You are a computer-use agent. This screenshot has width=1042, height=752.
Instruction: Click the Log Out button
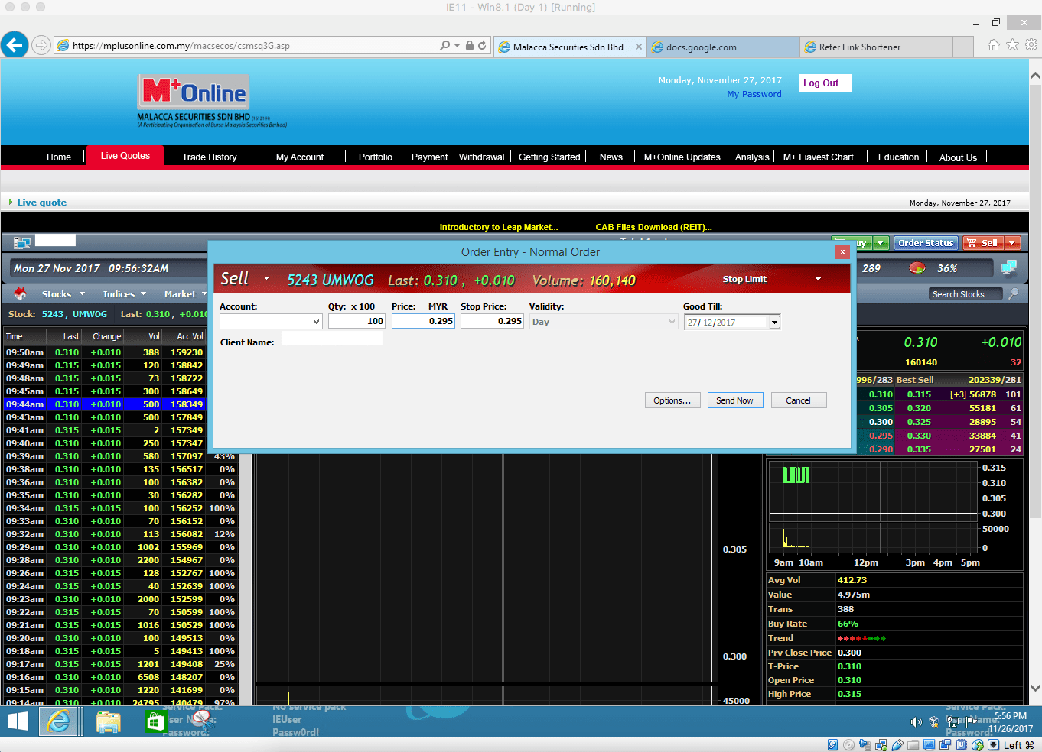point(825,83)
